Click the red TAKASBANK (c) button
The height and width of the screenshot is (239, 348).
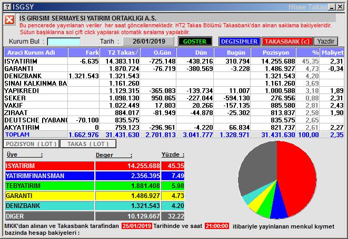[287, 41]
